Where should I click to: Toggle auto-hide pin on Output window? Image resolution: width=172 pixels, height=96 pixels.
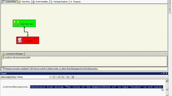(164, 74)
